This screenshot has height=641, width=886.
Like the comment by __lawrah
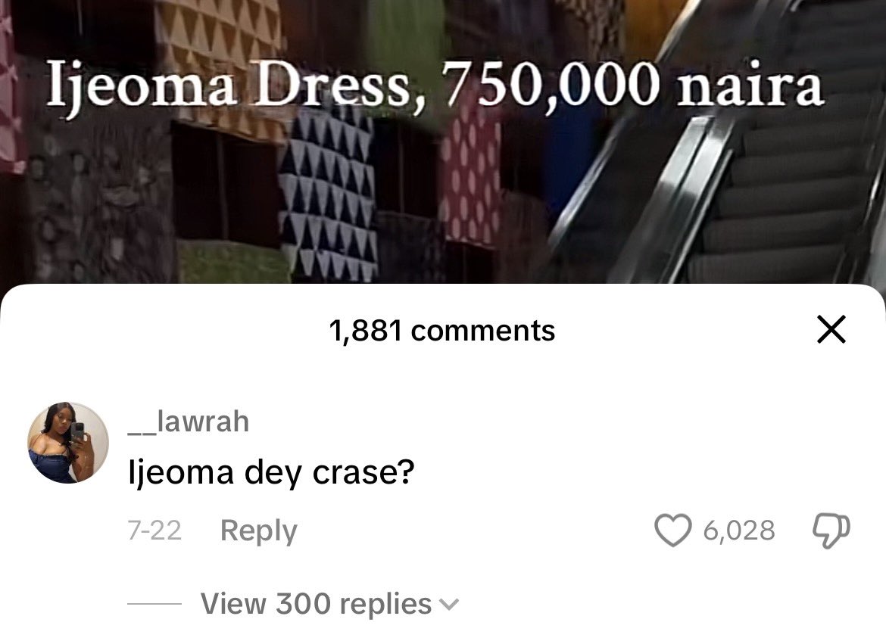tap(672, 531)
